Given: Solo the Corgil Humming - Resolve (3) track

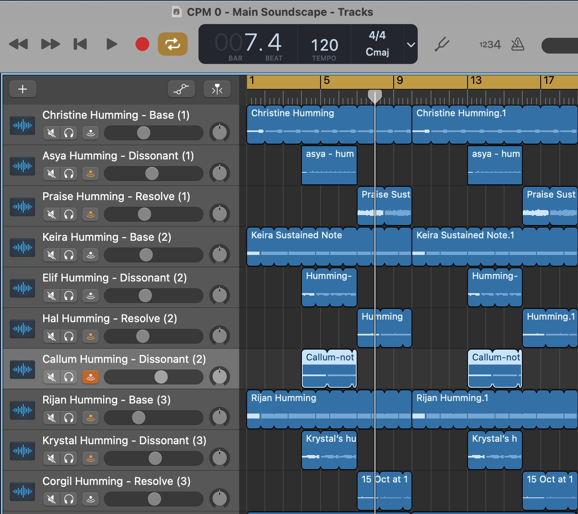Looking at the screenshot, I should click(69, 499).
